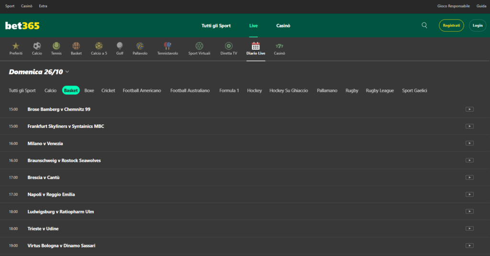Open the Preferiti star icon
This screenshot has width=490, height=256.
[16, 46]
